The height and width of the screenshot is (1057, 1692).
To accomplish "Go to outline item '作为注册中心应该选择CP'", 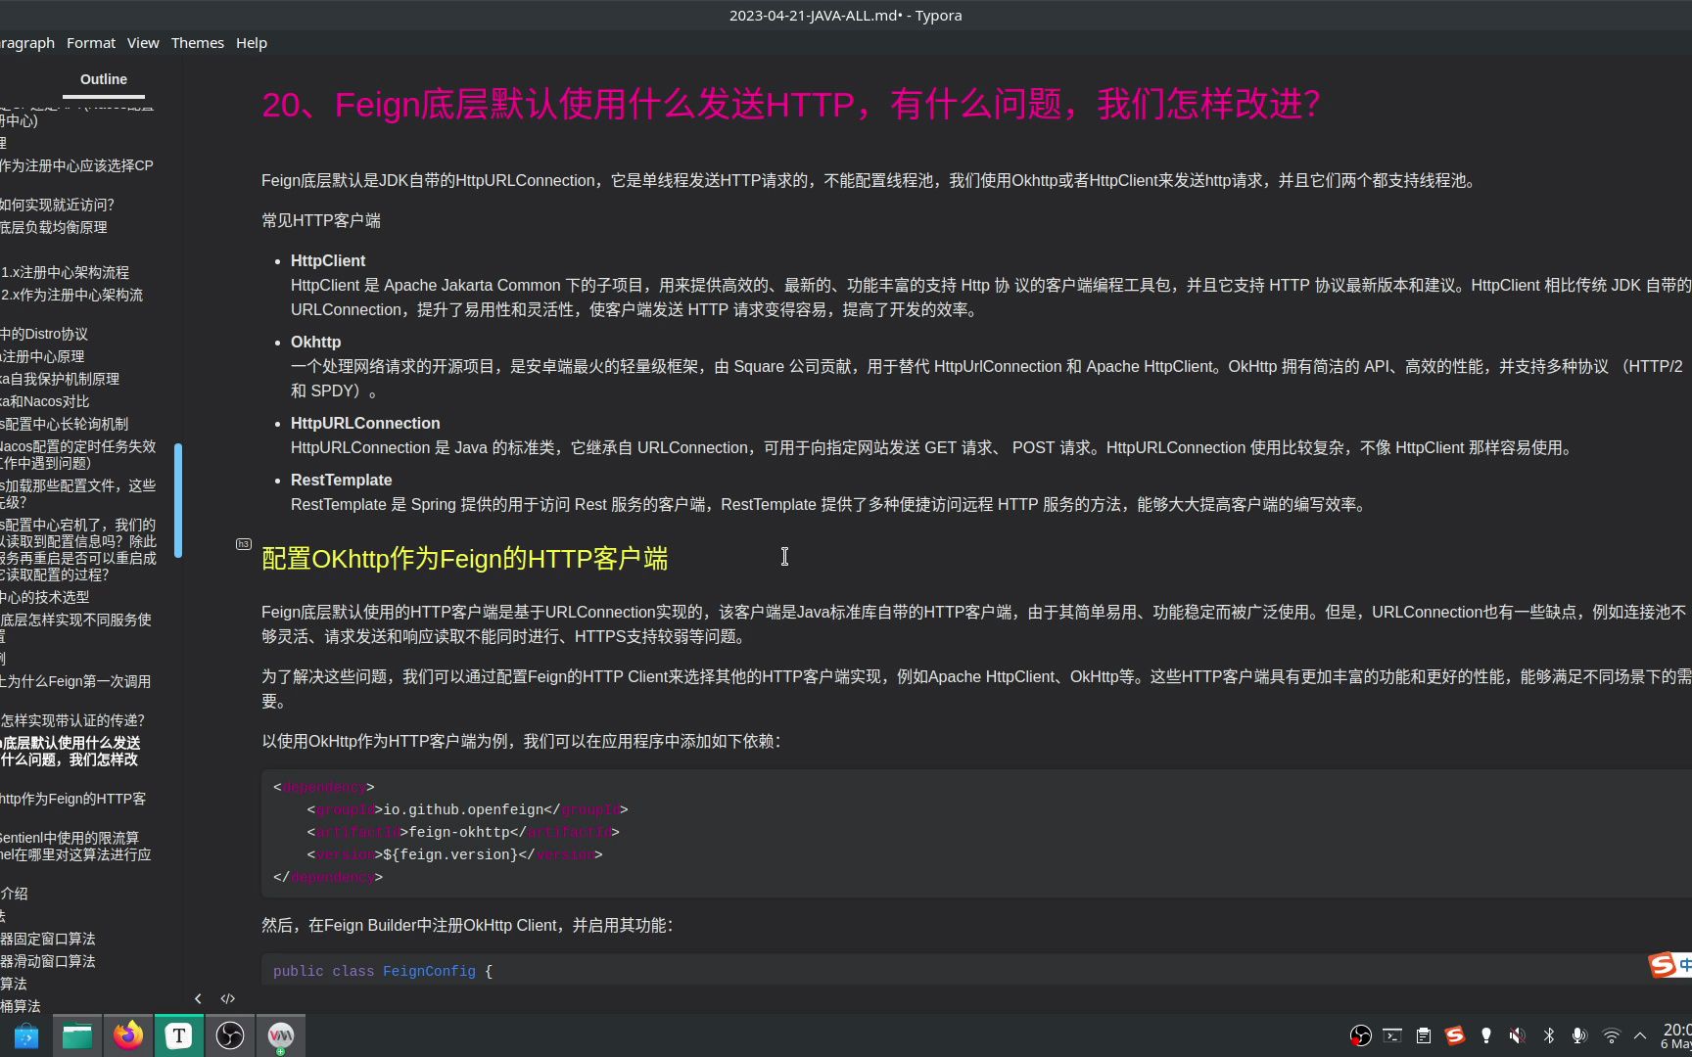I will (76, 165).
